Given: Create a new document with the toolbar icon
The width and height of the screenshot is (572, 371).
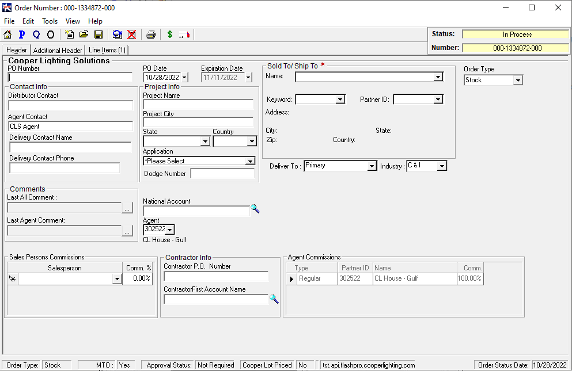Looking at the screenshot, I should pyautogui.click(x=69, y=35).
